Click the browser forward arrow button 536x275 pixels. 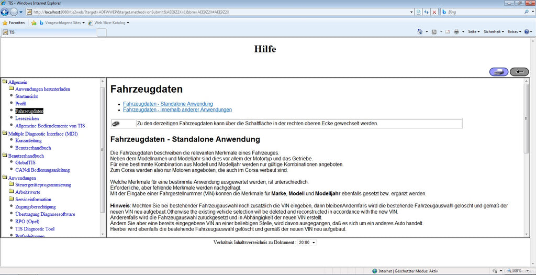(x=14, y=12)
